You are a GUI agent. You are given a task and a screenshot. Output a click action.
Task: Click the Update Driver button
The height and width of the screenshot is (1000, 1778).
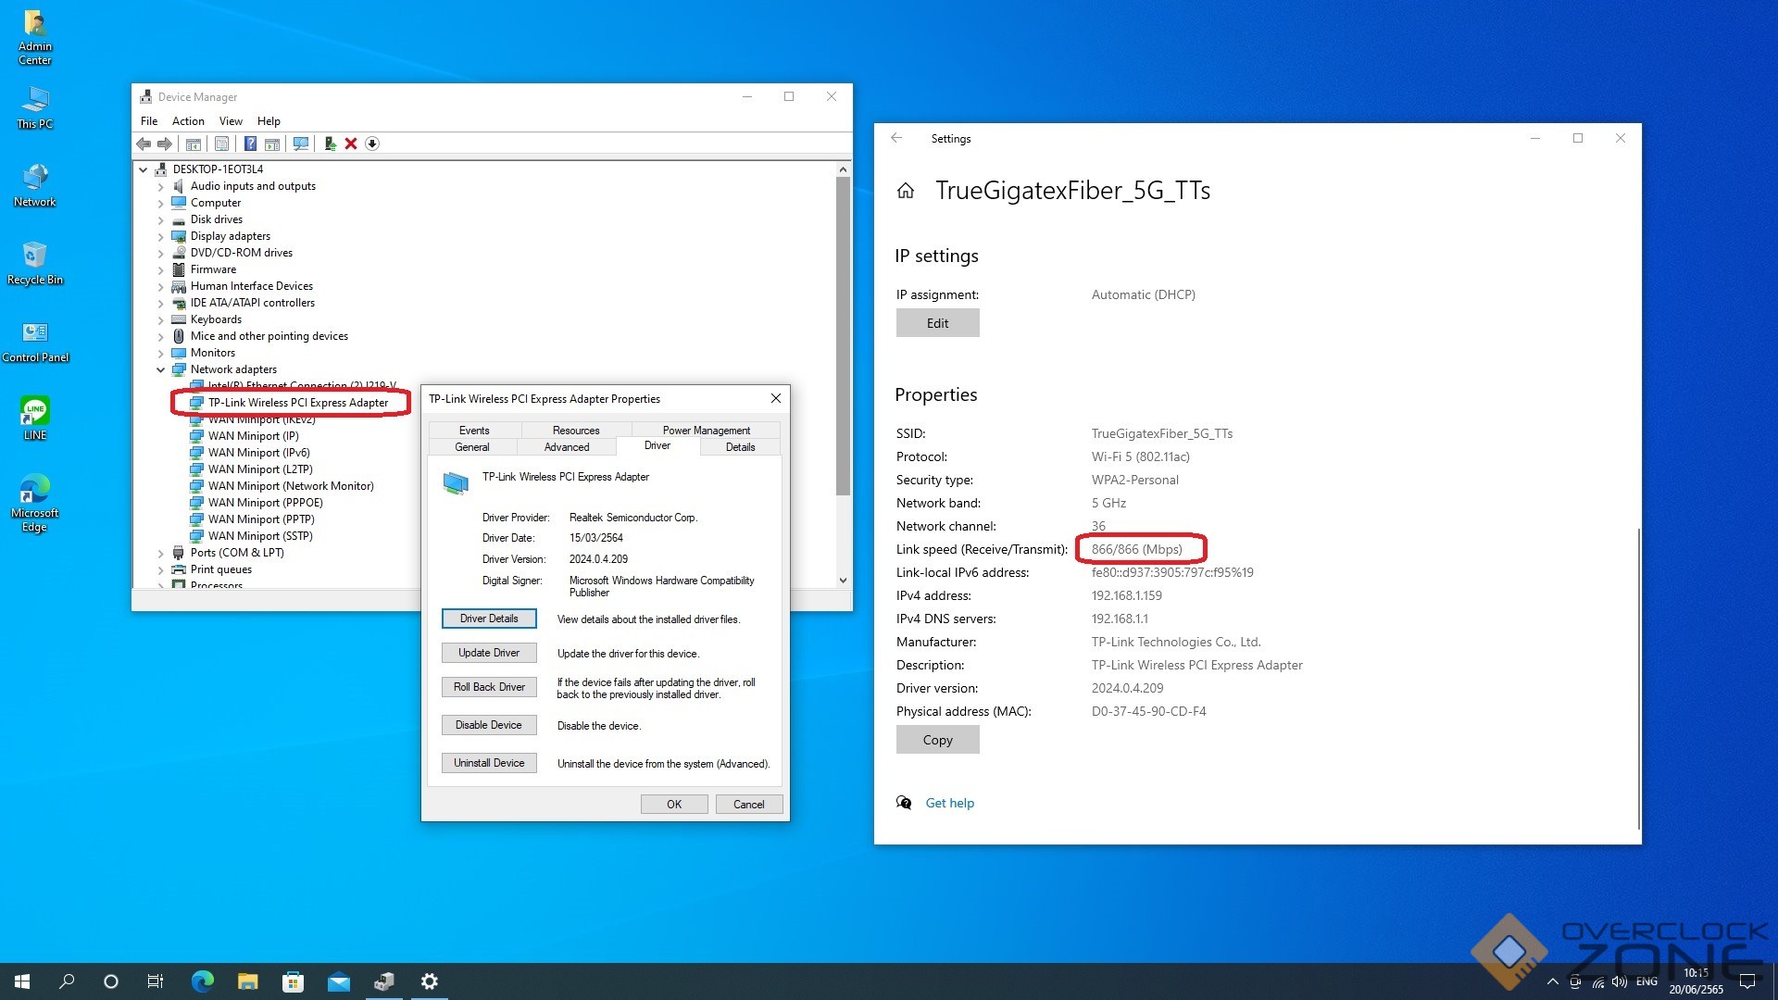click(489, 653)
